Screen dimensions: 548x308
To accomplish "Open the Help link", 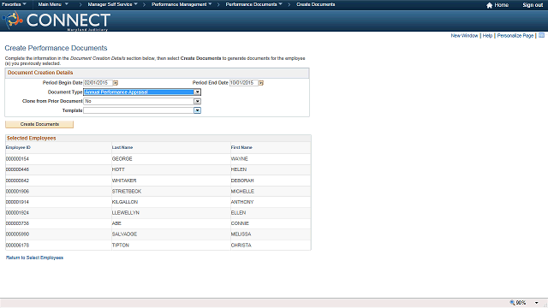I will click(x=487, y=36).
